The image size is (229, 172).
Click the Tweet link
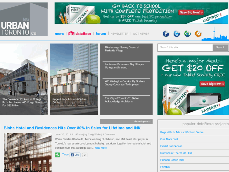pyautogui.click(x=66, y=154)
